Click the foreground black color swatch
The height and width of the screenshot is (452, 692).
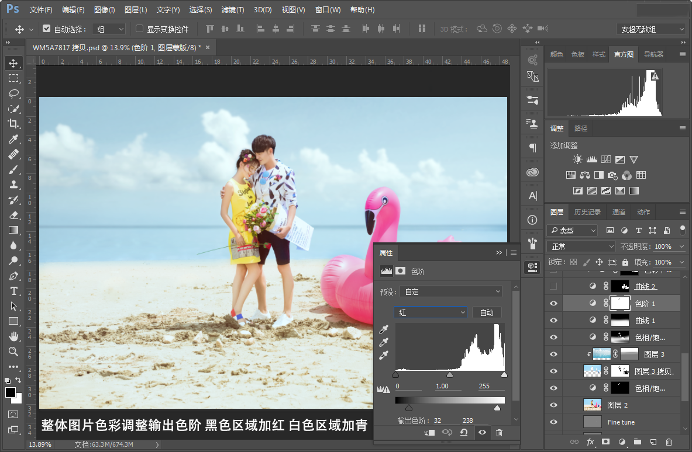[10, 392]
